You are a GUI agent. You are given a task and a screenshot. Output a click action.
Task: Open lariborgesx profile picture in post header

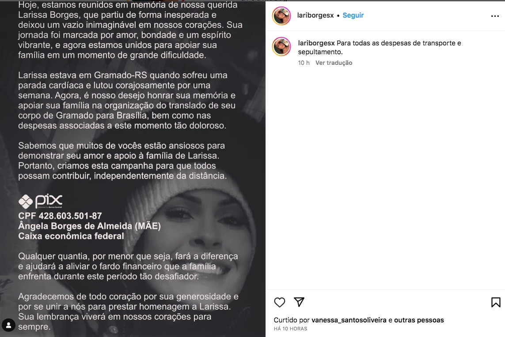coord(281,15)
